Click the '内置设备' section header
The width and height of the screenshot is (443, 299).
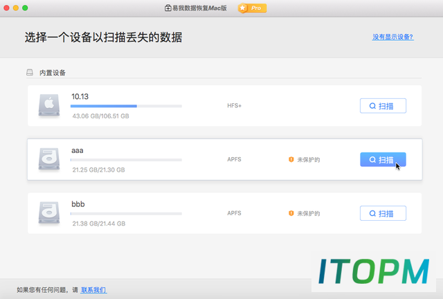(x=53, y=73)
